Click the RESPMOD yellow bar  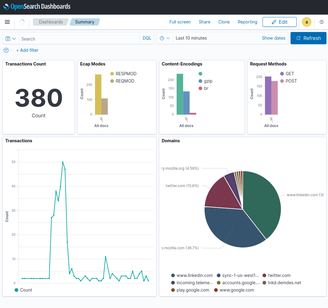coord(98,94)
